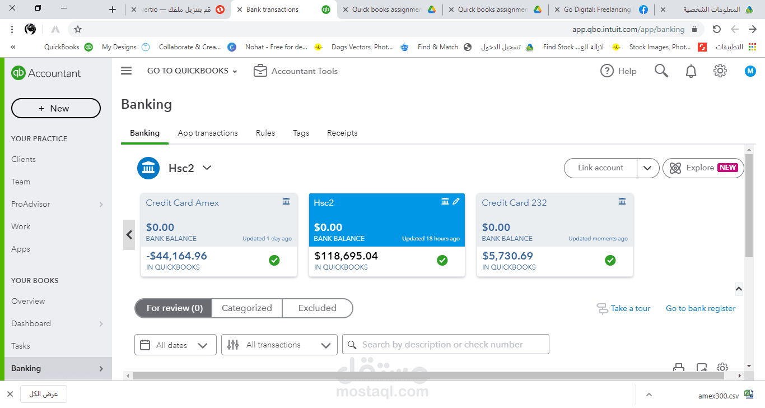Expand the Dashboard submenu arrow
The width and height of the screenshot is (765, 408).
(x=101, y=324)
